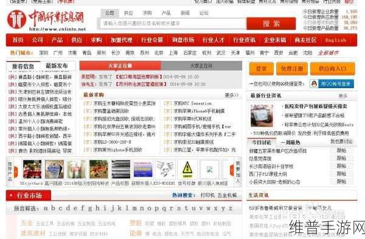The height and width of the screenshot is (239, 365).
Task: Open 行业人才 in the red nav bar
Action: [214, 40]
